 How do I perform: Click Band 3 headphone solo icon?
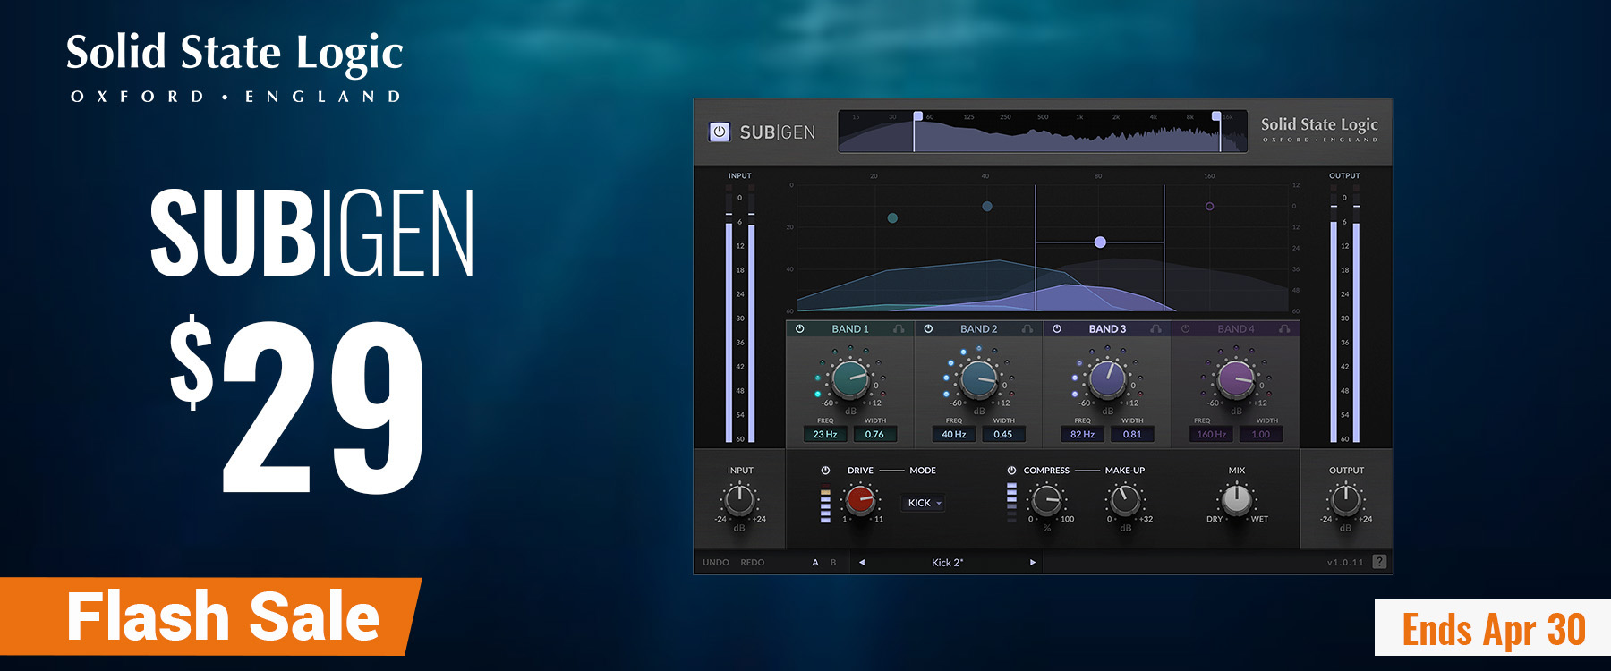1155,329
